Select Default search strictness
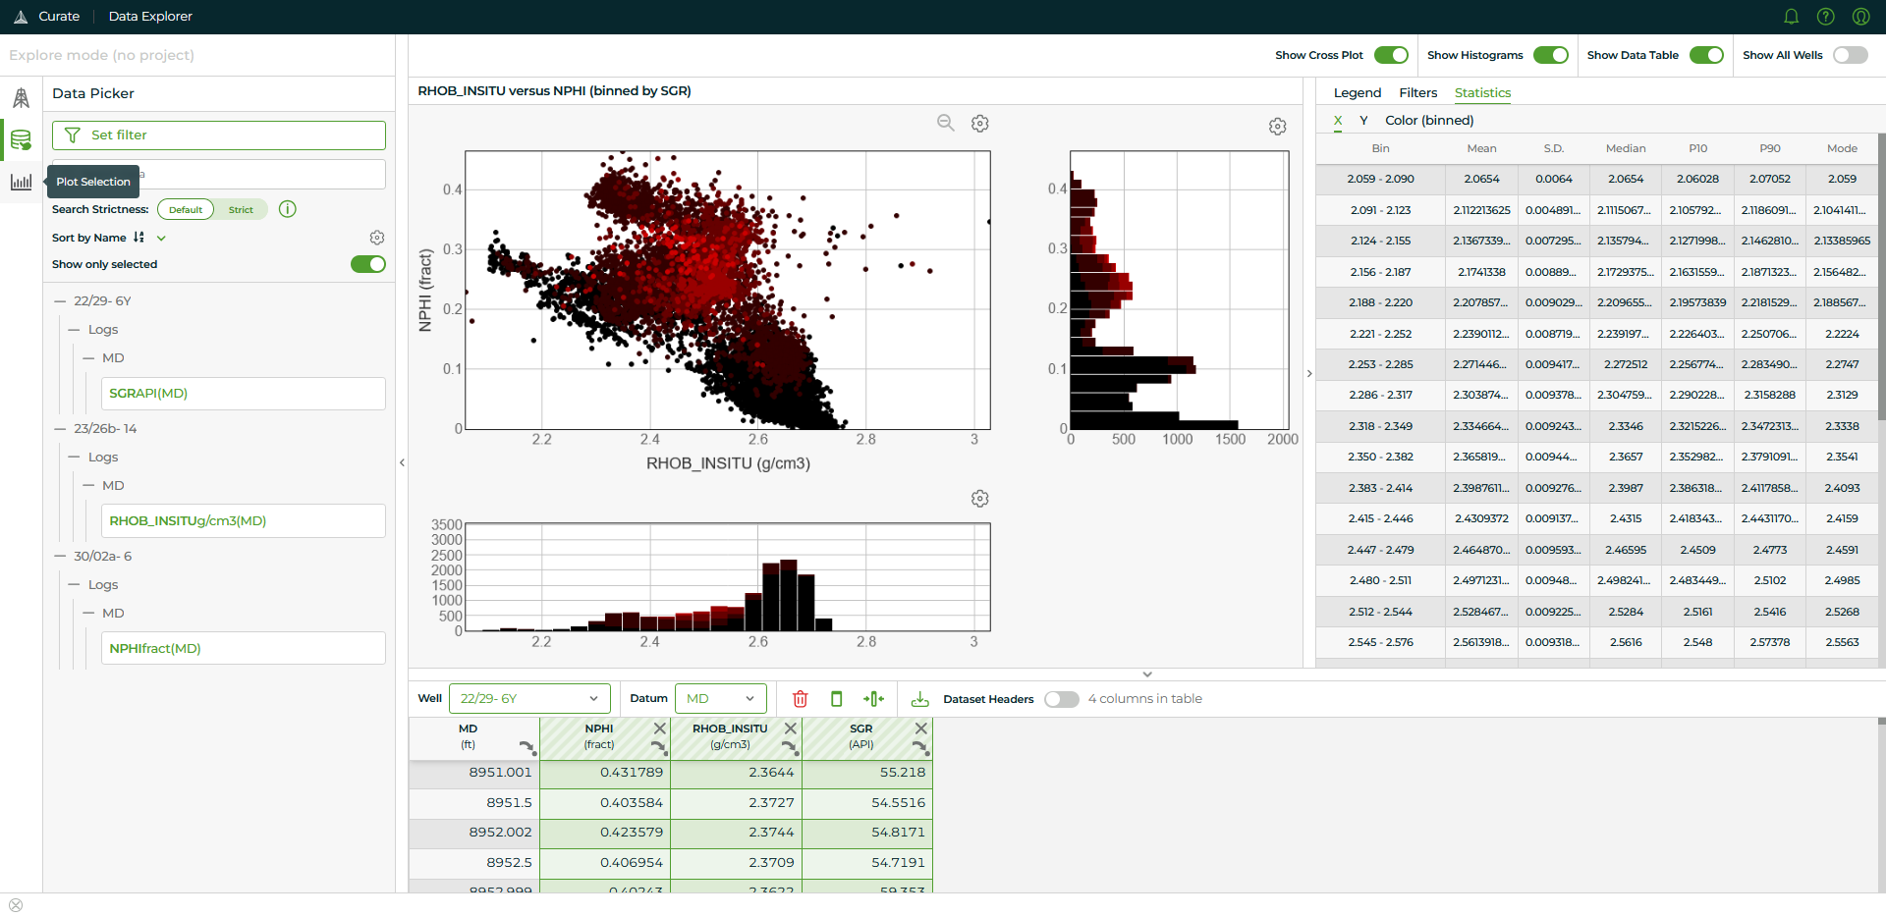This screenshot has width=1886, height=917. pos(186,209)
